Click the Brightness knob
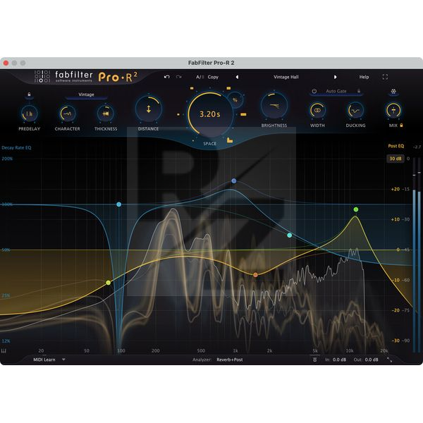 274,106
